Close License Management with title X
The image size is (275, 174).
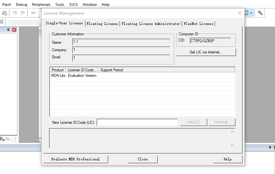tap(240, 13)
